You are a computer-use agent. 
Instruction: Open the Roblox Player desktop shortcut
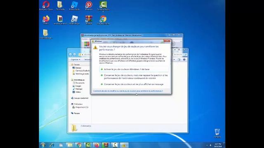coord(74,20)
